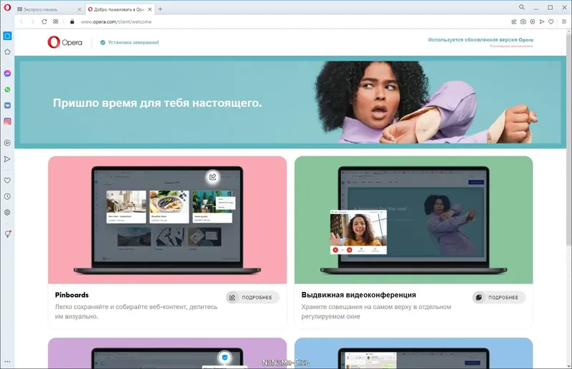Viewport: 572px width, 369px height.
Task: Click Используется обновленная версия Opera link
Action: coord(480,40)
